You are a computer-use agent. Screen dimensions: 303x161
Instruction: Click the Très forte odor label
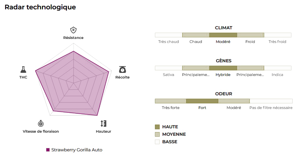pyautogui.click(x=171, y=108)
